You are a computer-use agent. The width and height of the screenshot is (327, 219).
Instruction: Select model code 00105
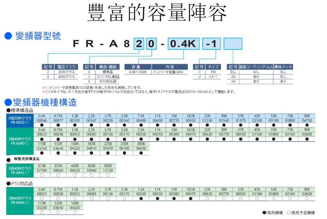pos(75,121)
